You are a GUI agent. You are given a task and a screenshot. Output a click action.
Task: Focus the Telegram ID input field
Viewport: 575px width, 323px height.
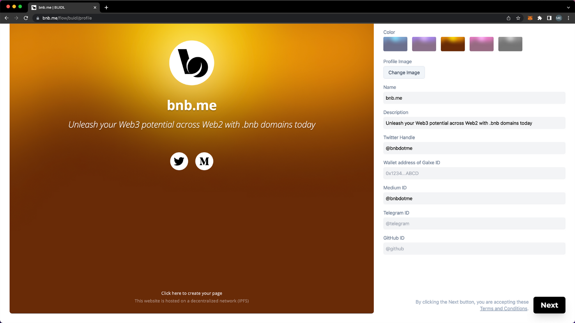pos(474,224)
